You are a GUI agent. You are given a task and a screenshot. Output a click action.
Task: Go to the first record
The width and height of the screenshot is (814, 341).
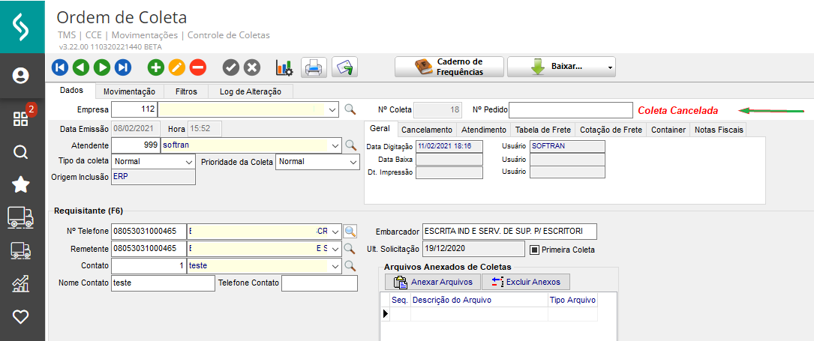[x=60, y=67]
